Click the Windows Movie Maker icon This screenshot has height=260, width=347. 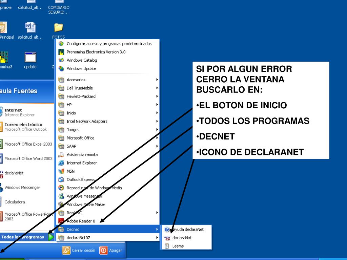61,204
